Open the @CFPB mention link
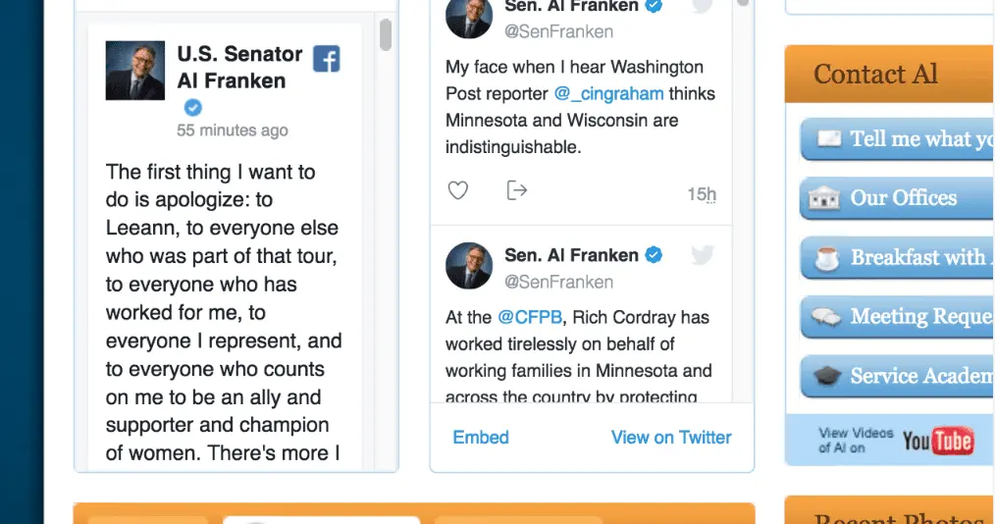The image size is (995, 524). tap(530, 318)
